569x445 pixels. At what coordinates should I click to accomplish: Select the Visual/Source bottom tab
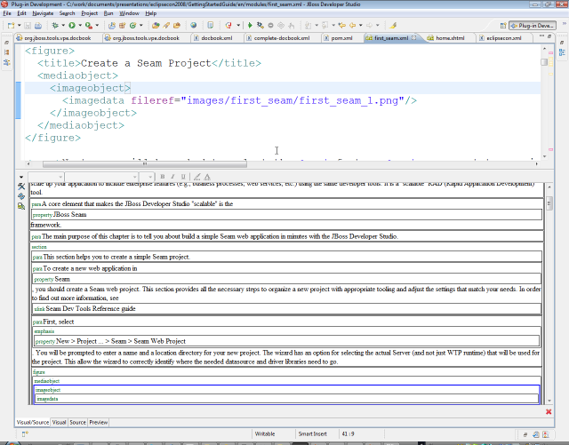pyautogui.click(x=33, y=423)
